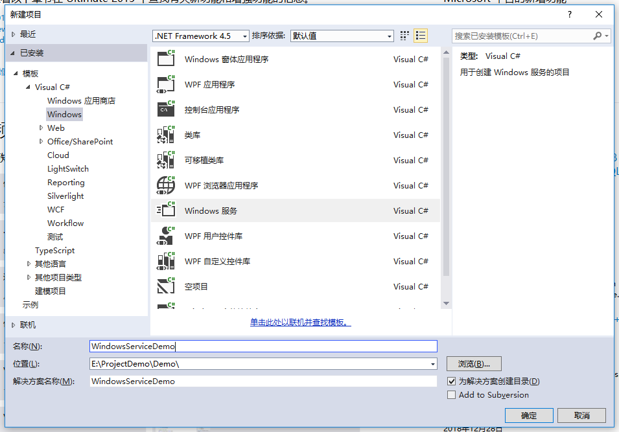The width and height of the screenshot is (619, 432).
Task: Click the search magnifier icon
Action: [597, 36]
